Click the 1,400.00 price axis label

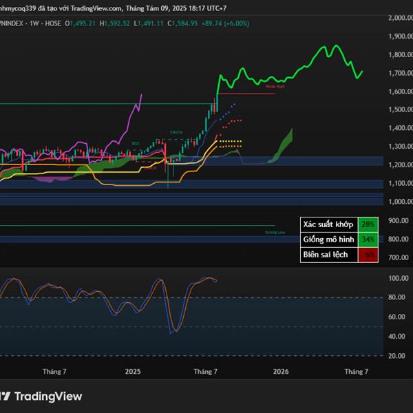401,128
